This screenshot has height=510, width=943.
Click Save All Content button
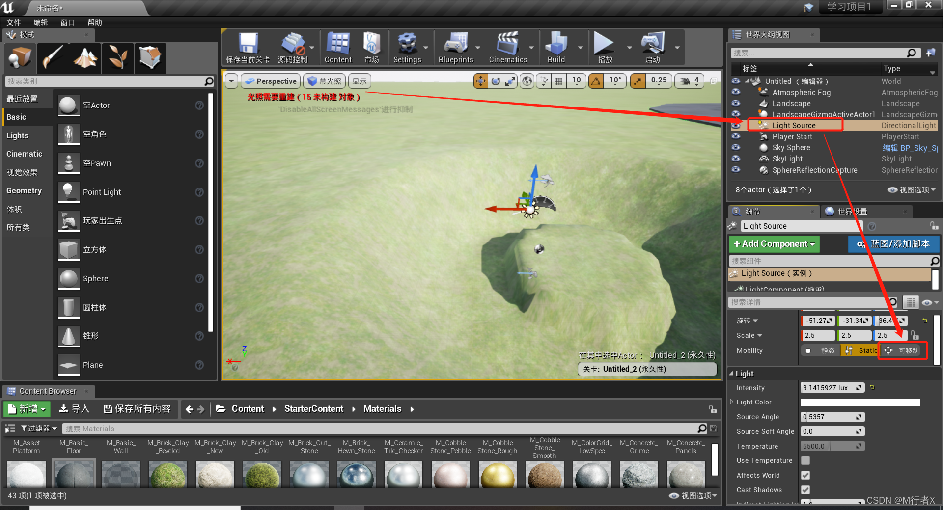(x=138, y=409)
